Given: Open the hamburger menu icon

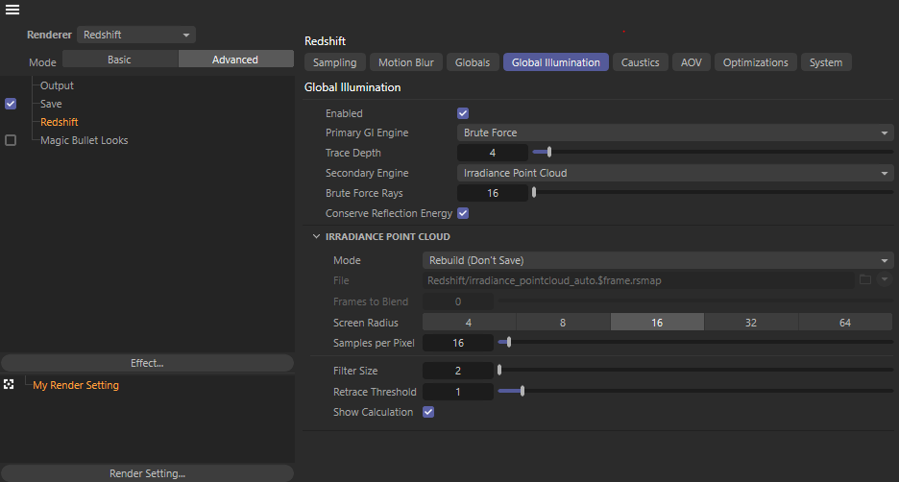Looking at the screenshot, I should (12, 10).
